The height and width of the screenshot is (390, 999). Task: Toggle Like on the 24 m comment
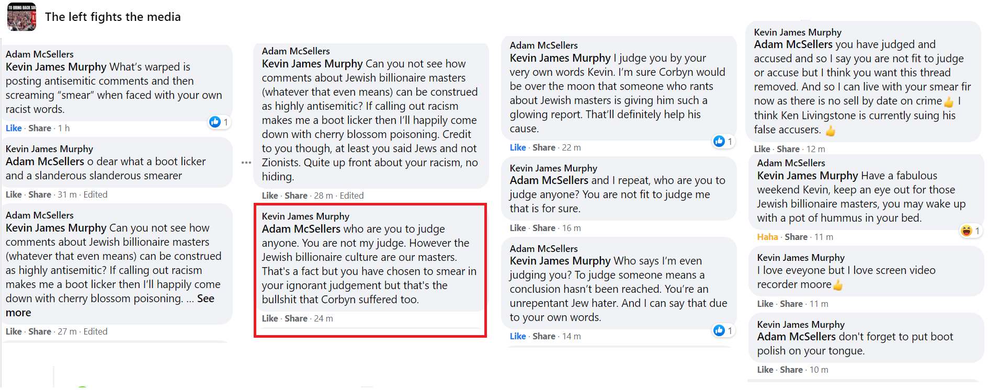[x=270, y=318]
